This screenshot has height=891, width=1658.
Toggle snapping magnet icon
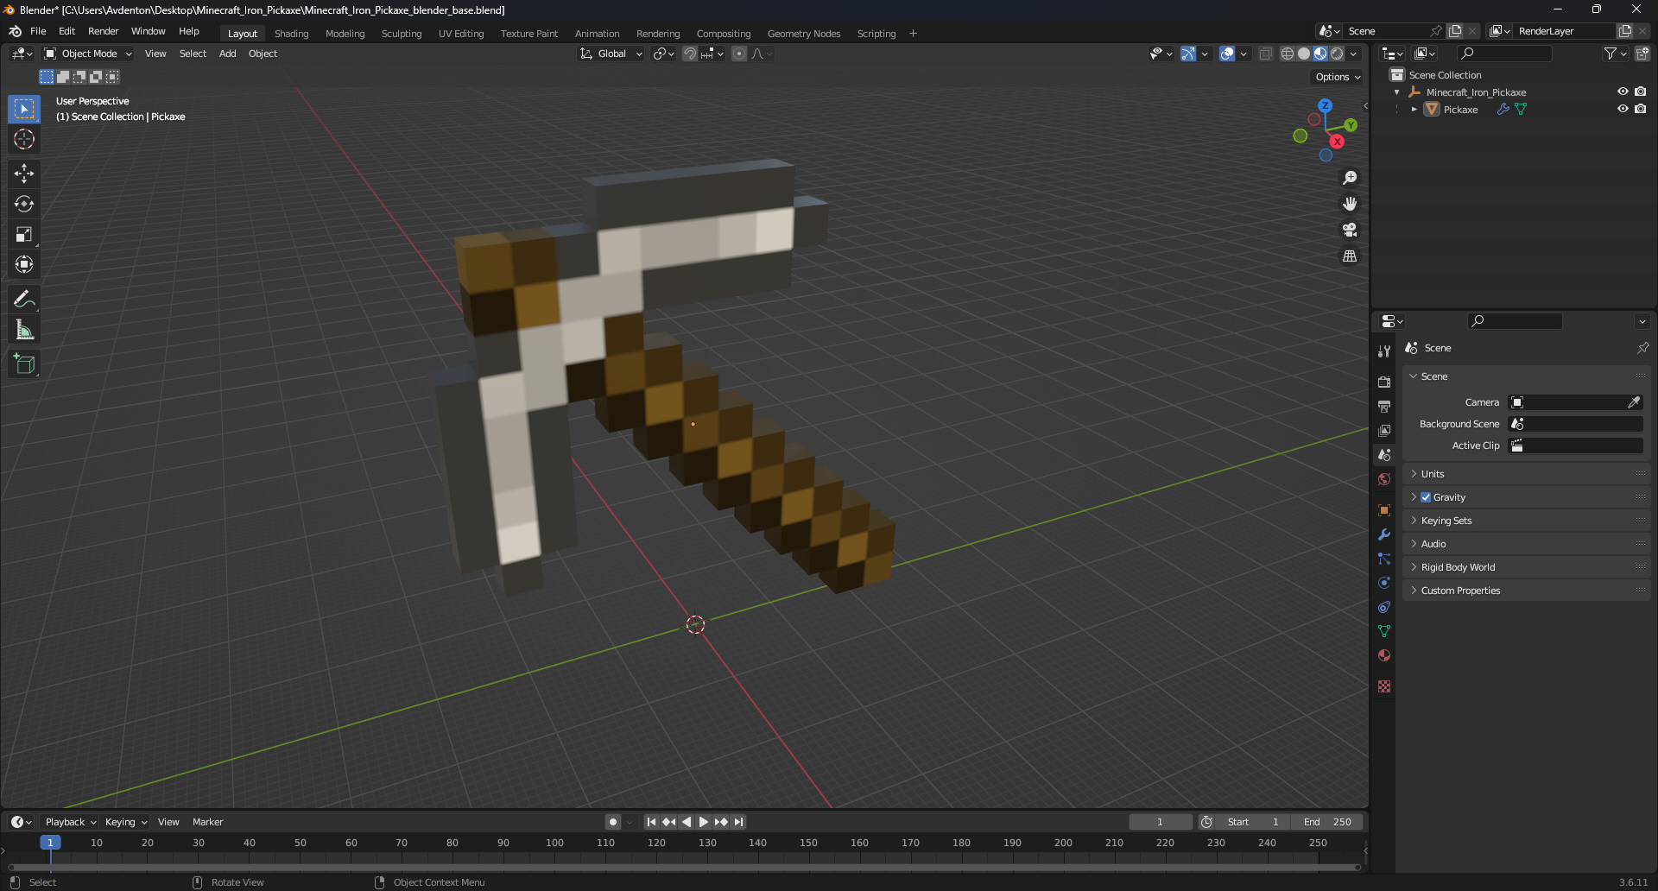[689, 54]
